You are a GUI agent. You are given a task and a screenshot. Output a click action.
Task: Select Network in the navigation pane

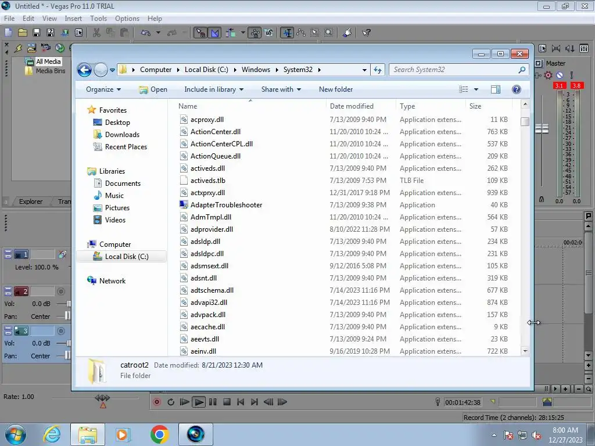[x=112, y=281]
